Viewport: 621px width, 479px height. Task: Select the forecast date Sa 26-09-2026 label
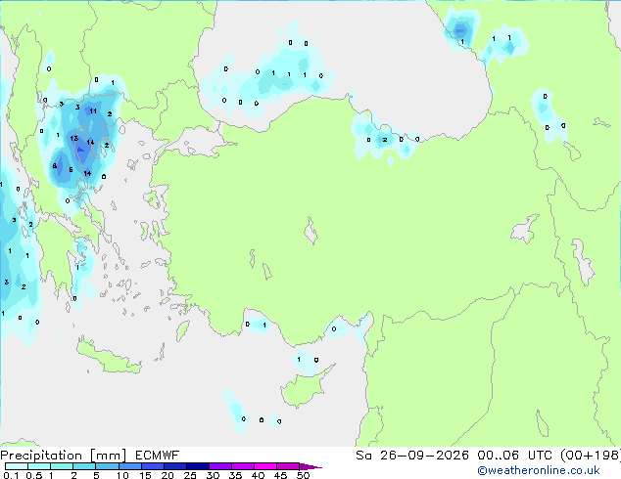[x=412, y=456]
